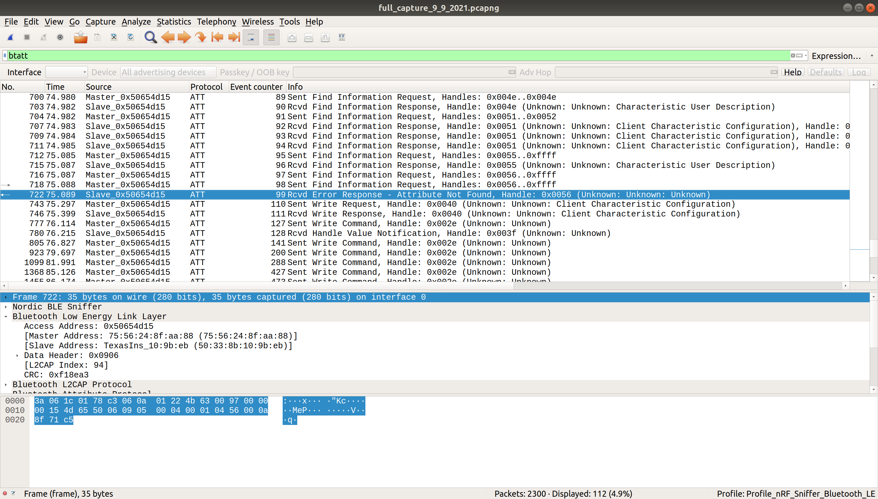Image resolution: width=878 pixels, height=499 pixels.
Task: Apply the display filter arrow
Action: (x=799, y=55)
